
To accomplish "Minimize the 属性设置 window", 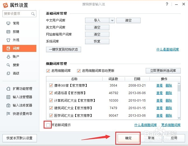I will (176, 5).
